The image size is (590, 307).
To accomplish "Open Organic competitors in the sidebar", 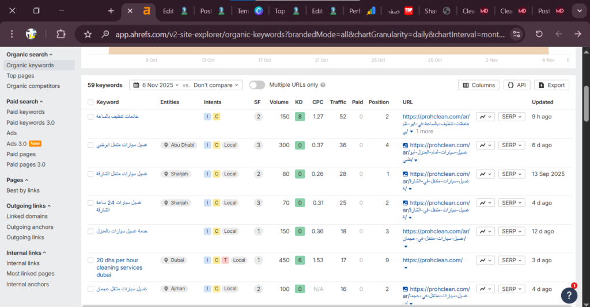I will 33,86.
